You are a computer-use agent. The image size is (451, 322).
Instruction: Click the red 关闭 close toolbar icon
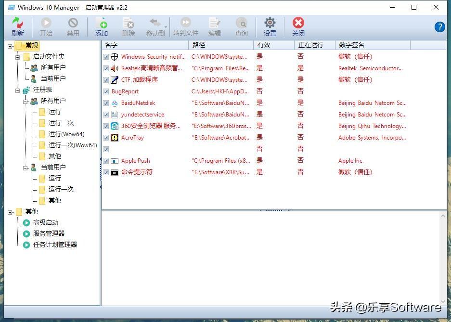click(298, 23)
